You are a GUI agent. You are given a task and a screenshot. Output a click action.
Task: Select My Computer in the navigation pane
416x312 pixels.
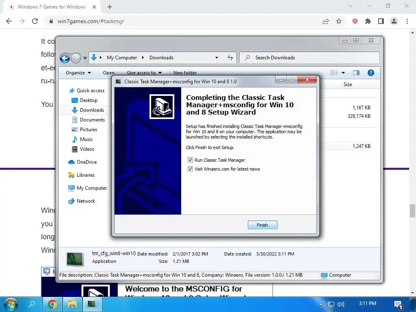[88, 188]
